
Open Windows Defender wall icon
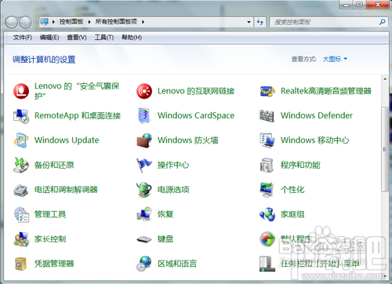(267, 115)
